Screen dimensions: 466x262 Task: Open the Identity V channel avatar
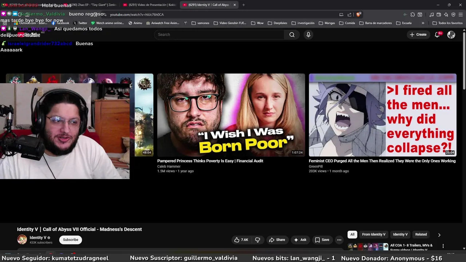pos(22,239)
